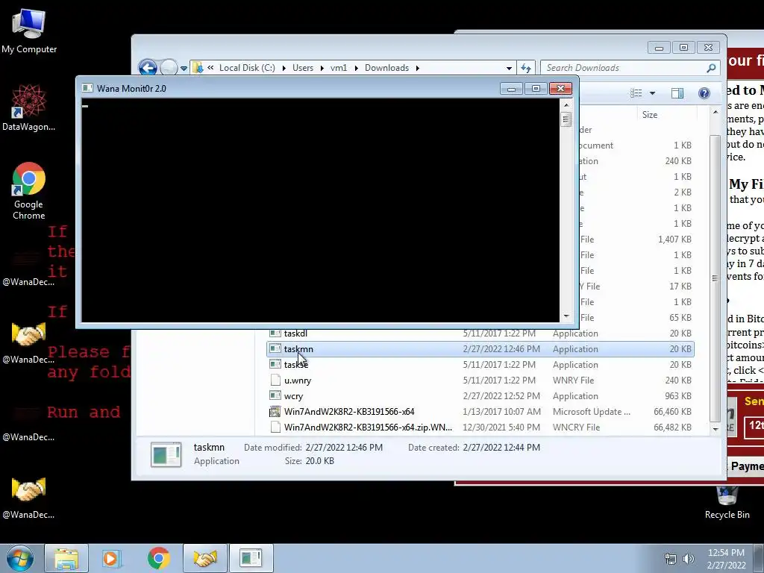Click the Explorer scrollbar down arrow
Screen dimensions: 764x573
point(715,429)
